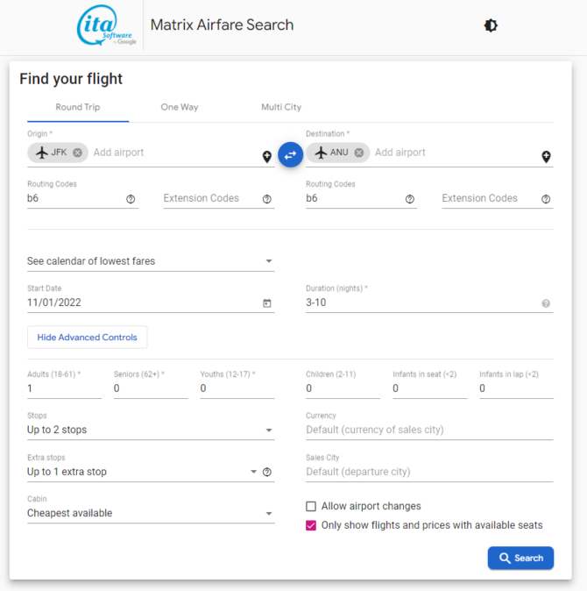Viewport: 587px width, 591px height.
Task: Show help for origin Routing Codes
Action: pyautogui.click(x=131, y=199)
